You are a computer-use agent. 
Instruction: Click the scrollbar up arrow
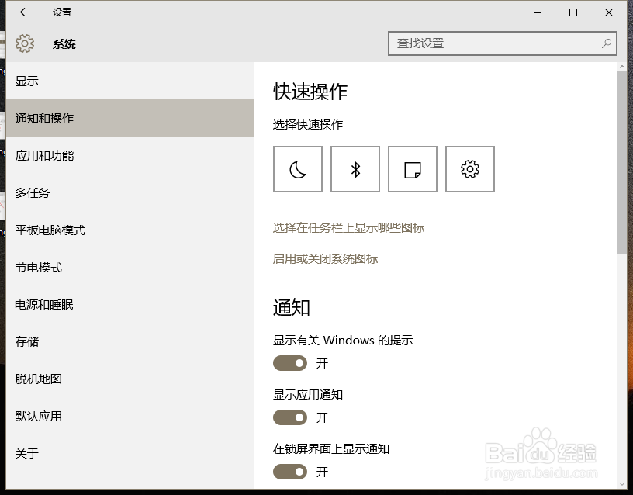(621, 67)
